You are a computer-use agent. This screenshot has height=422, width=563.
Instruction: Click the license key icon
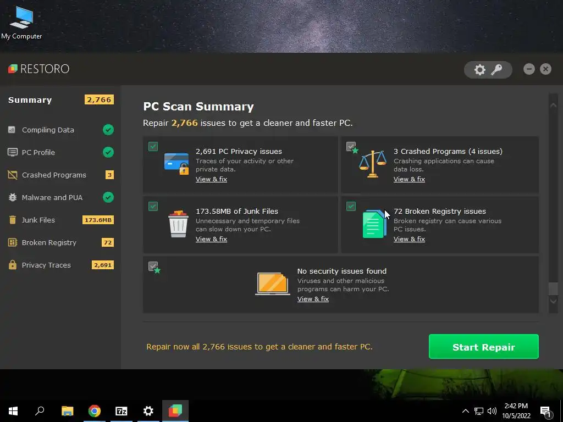496,70
